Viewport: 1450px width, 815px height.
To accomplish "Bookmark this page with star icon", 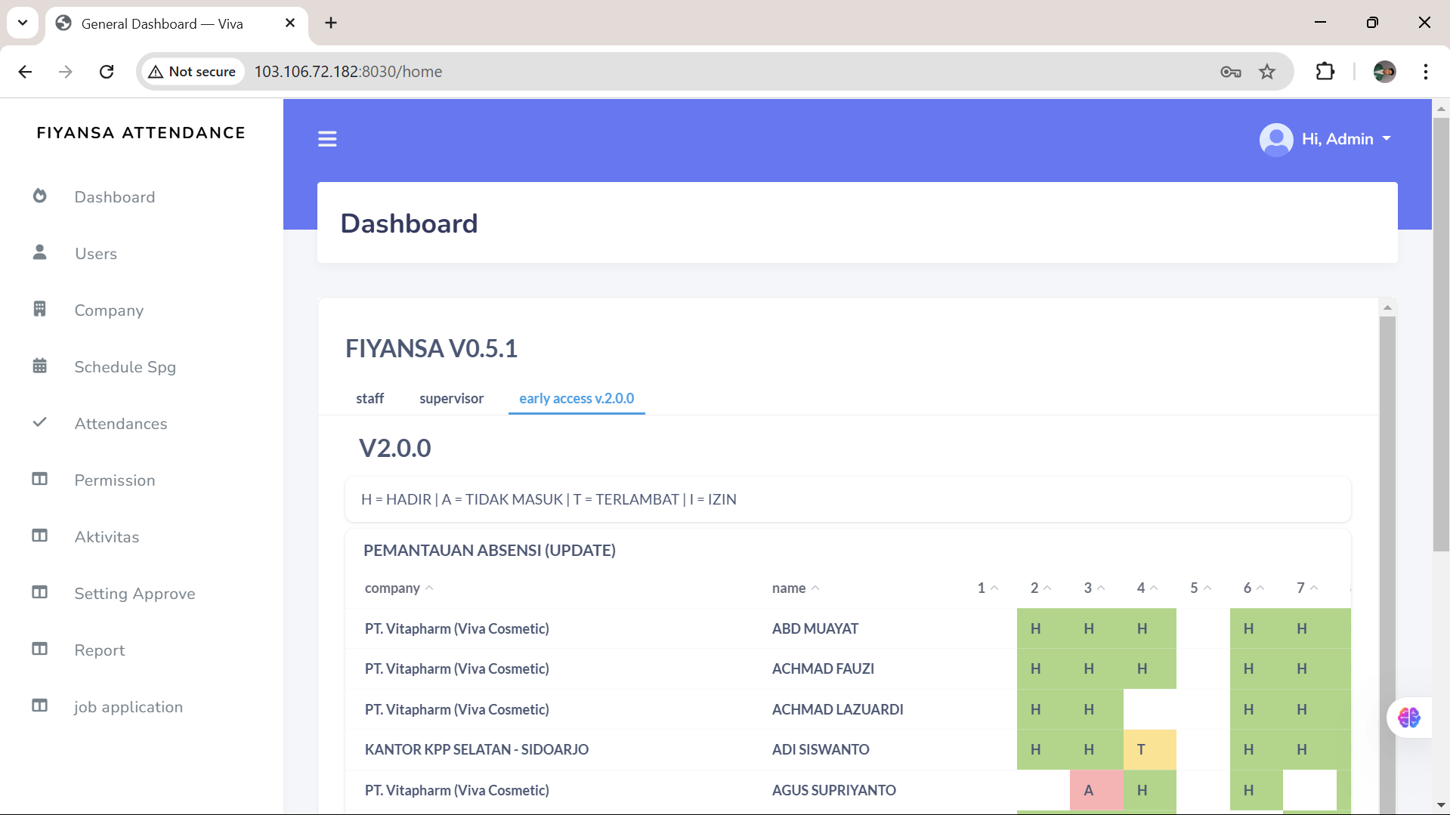I will coord(1267,72).
